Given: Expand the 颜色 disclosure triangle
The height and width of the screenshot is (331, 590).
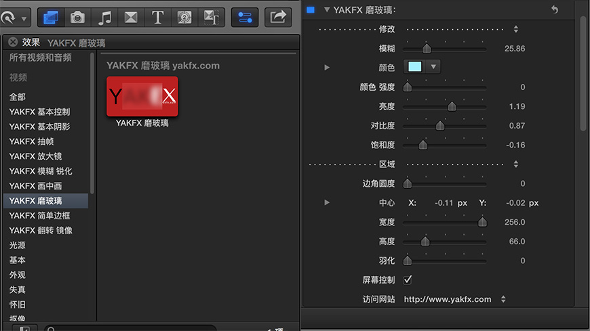Looking at the screenshot, I should 327,68.
